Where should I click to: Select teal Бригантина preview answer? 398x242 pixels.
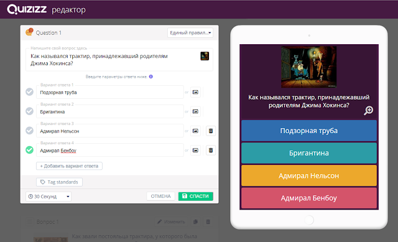[x=309, y=153]
